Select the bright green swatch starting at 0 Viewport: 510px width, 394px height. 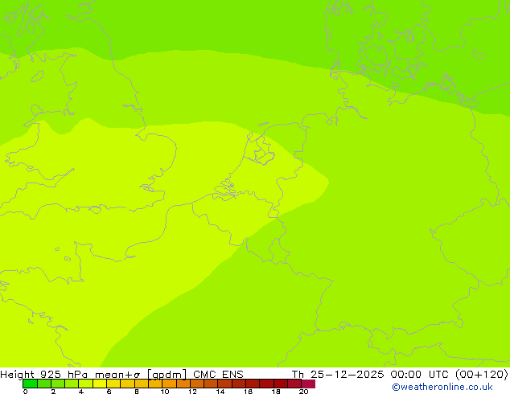[30, 384]
